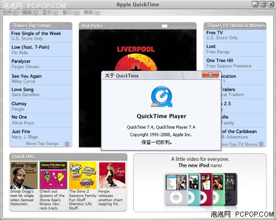Open One Tree Hill Free Season Premiere
Viewport: 276px width, 220px height.
pyautogui.click(x=235, y=63)
